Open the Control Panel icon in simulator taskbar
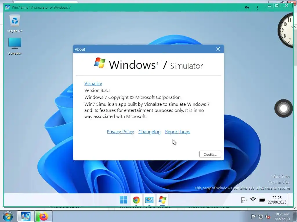This screenshot has height=222, width=297. [x=149, y=200]
